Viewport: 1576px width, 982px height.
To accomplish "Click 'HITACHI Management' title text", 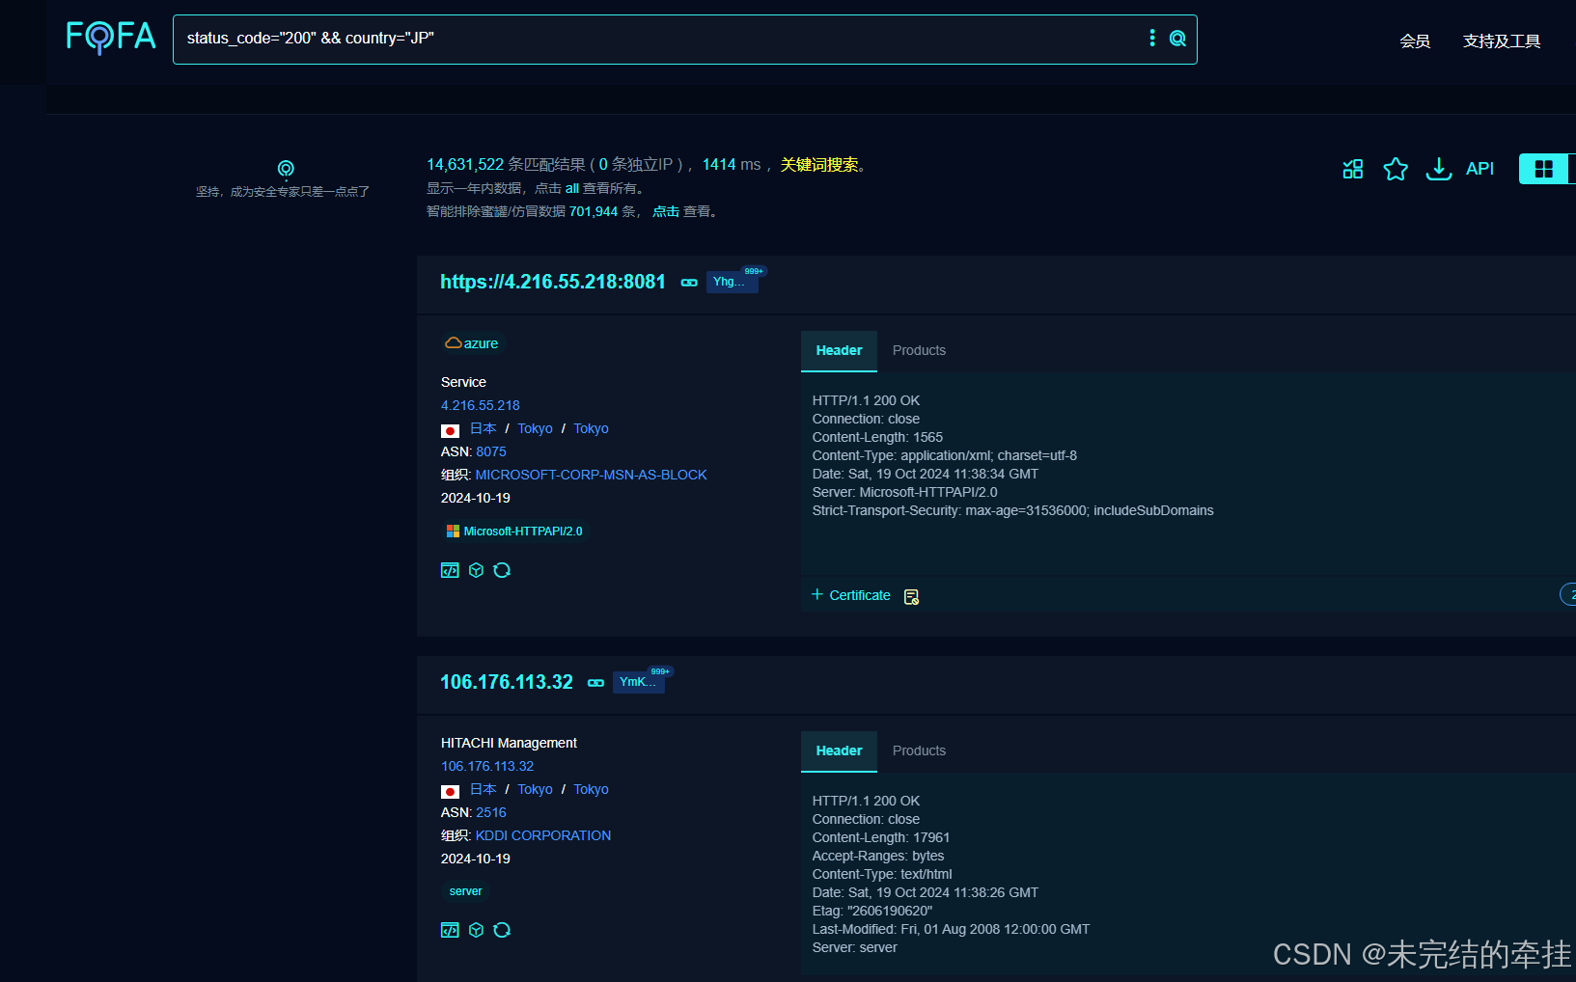I will coord(509,743).
